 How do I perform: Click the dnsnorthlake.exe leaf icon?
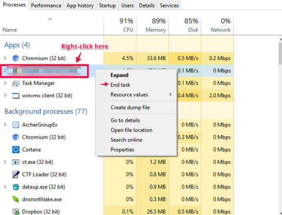(x=16, y=199)
